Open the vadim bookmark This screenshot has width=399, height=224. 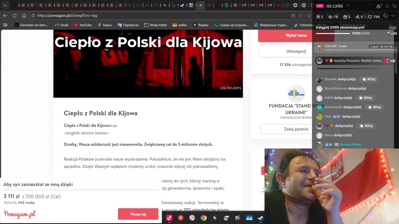[x=180, y=25]
